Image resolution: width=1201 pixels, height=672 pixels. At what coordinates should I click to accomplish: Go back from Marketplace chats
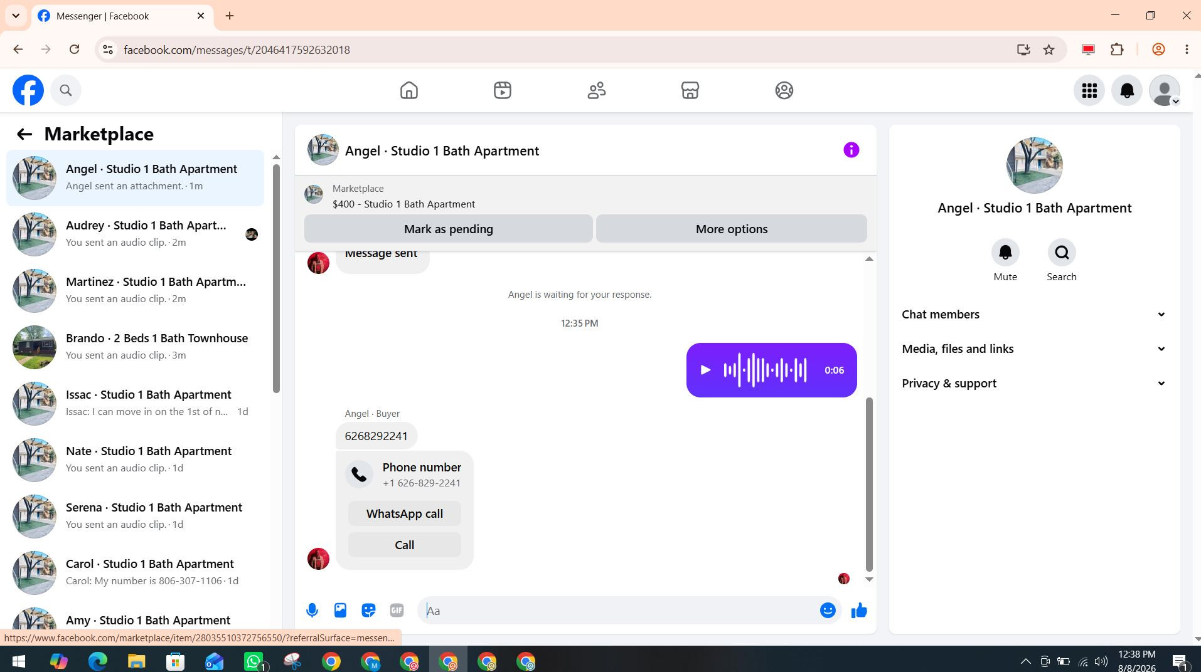point(24,134)
